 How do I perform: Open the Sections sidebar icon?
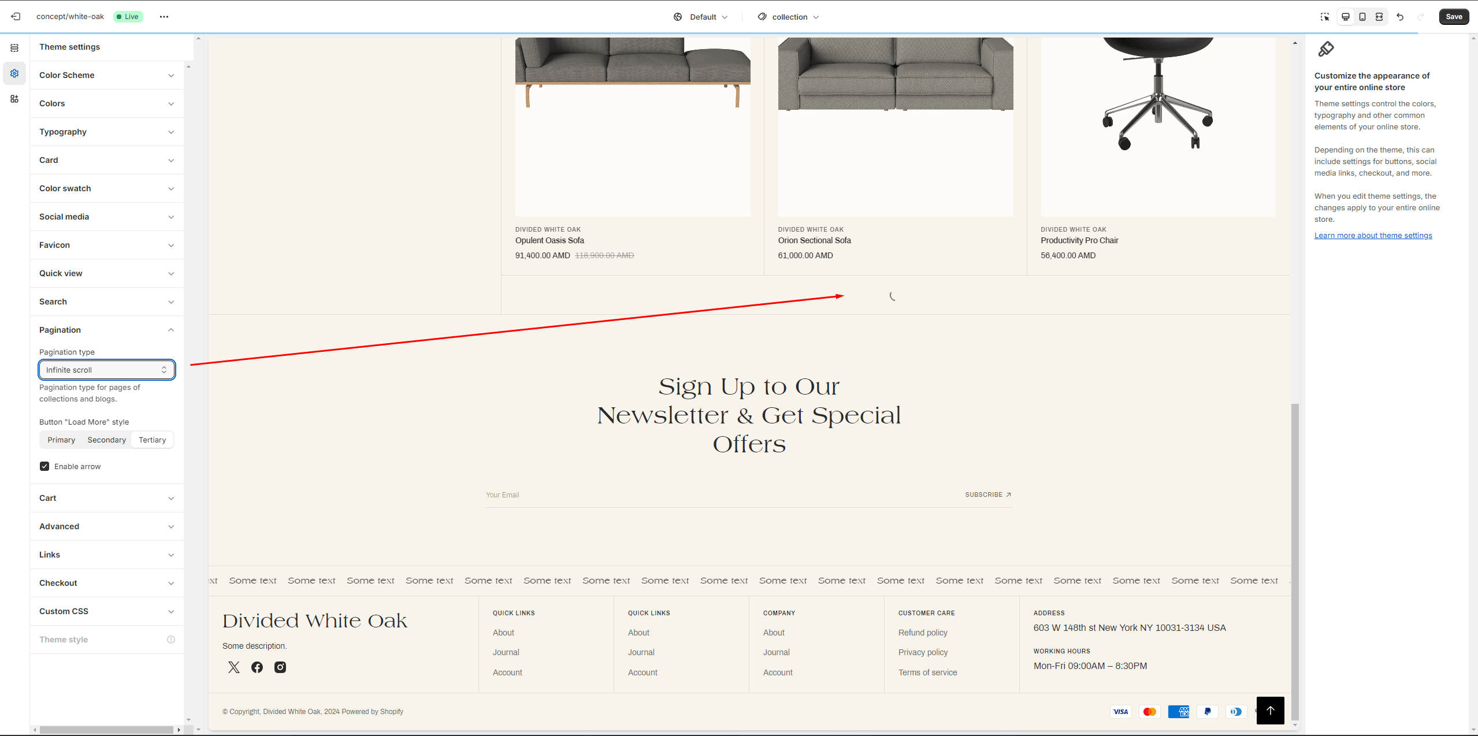point(14,48)
